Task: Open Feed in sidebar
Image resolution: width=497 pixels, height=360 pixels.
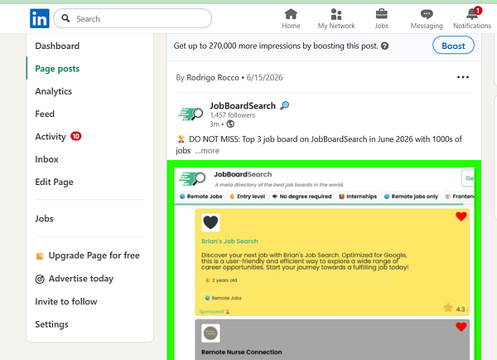Action: click(45, 114)
